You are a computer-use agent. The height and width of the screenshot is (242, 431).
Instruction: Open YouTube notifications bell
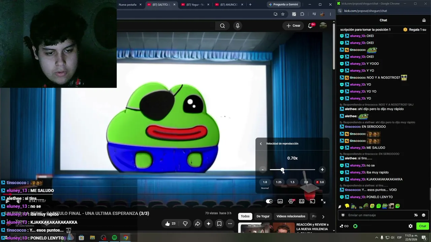(310, 26)
